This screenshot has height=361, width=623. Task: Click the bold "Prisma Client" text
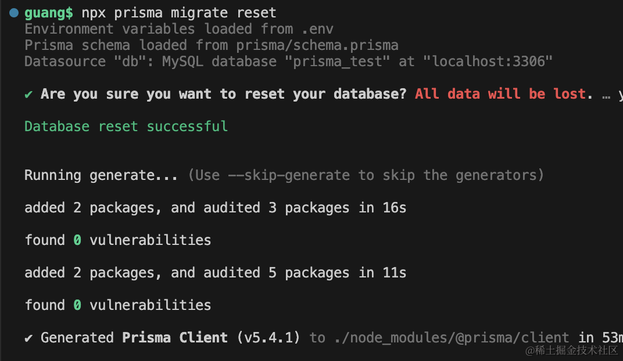point(175,338)
